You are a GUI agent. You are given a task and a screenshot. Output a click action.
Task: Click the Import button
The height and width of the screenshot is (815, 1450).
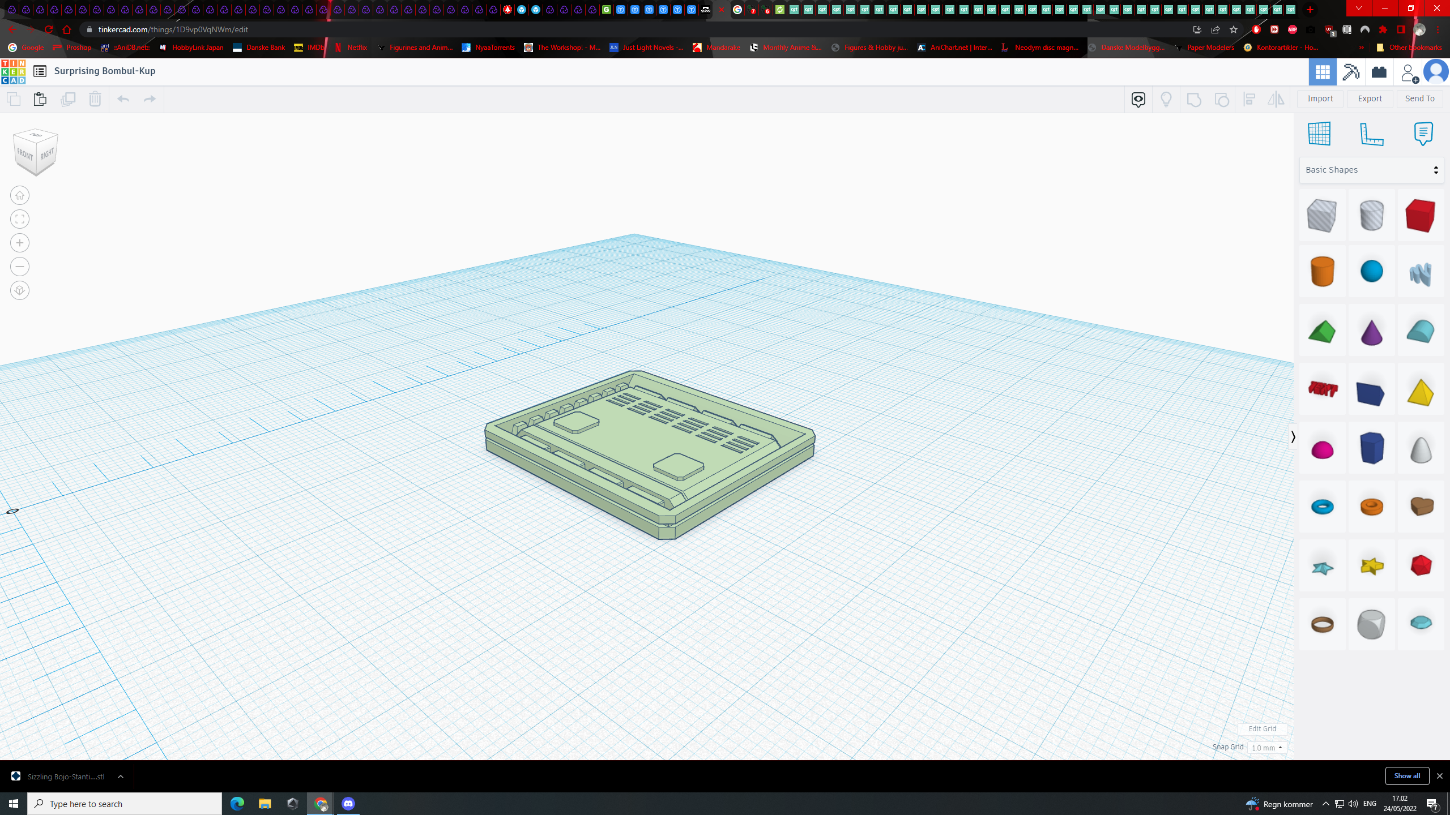tap(1320, 98)
